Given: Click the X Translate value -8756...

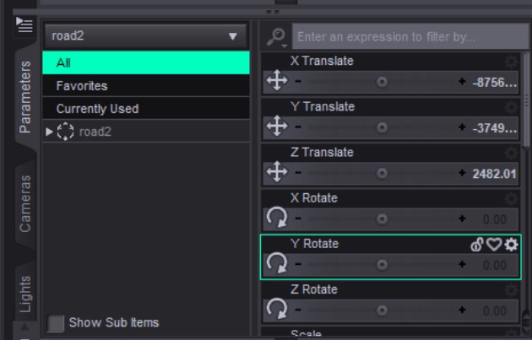Looking at the screenshot, I should 494,83.
